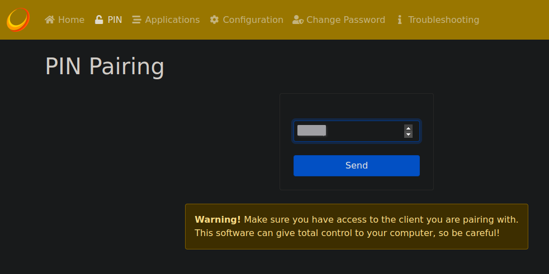Click the bold Warning! label
The height and width of the screenshot is (274, 549).
click(218, 219)
